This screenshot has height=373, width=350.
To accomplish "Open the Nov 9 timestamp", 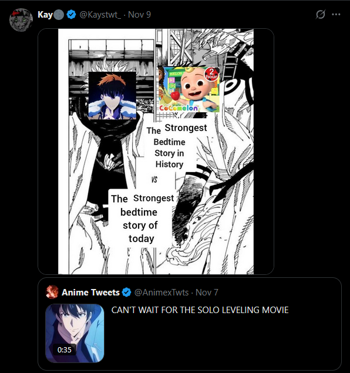I will pyautogui.click(x=139, y=15).
